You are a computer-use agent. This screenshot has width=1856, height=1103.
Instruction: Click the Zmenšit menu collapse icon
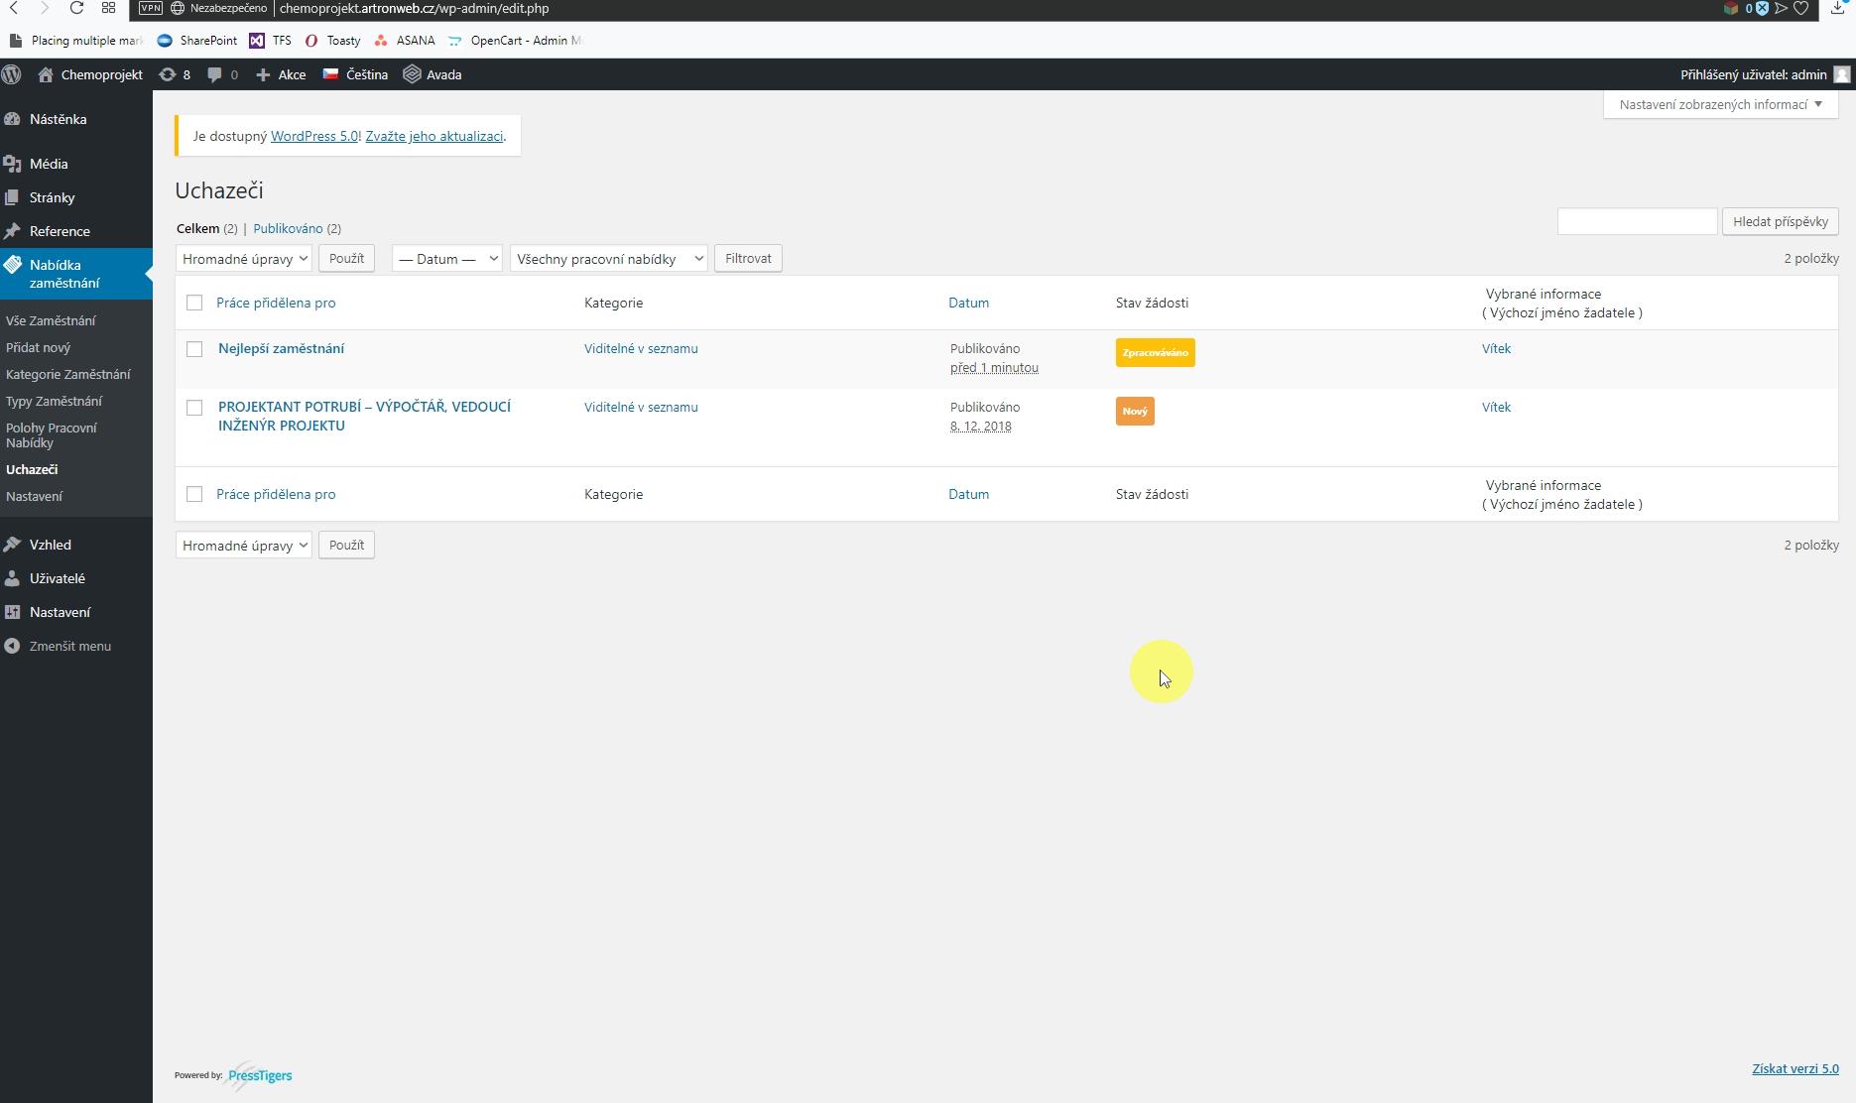coord(12,646)
